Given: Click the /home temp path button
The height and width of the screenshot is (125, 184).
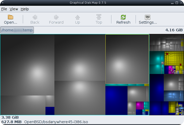Looking at the screenshot, I should tap(17, 30).
